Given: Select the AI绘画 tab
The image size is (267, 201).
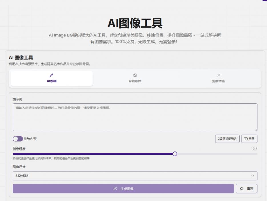Looking at the screenshot, I should [52, 78].
